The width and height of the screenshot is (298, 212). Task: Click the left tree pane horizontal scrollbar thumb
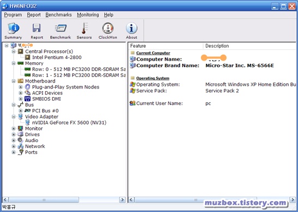click(44, 199)
